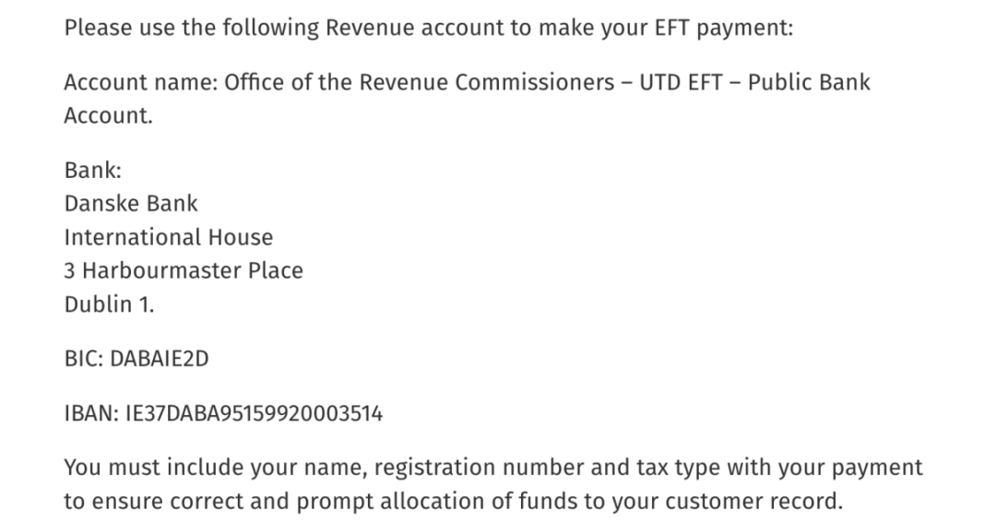Click the 'Account.' word on second line
996x522 pixels.
109,115
